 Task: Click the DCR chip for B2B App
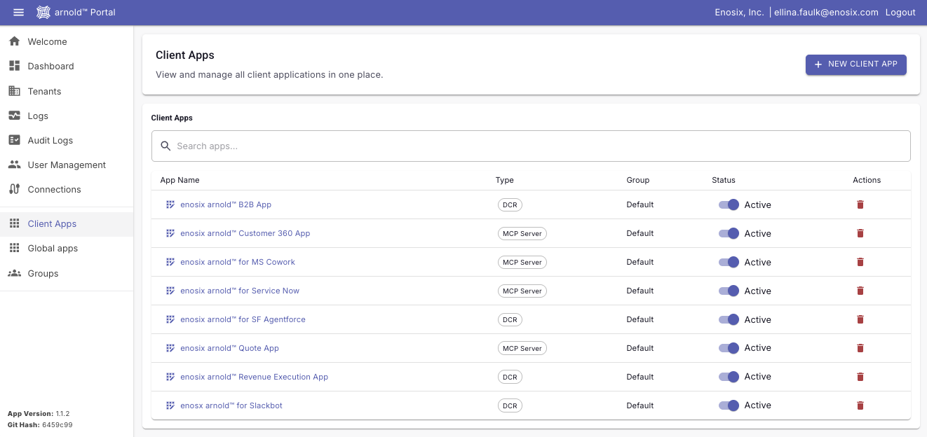pos(510,204)
